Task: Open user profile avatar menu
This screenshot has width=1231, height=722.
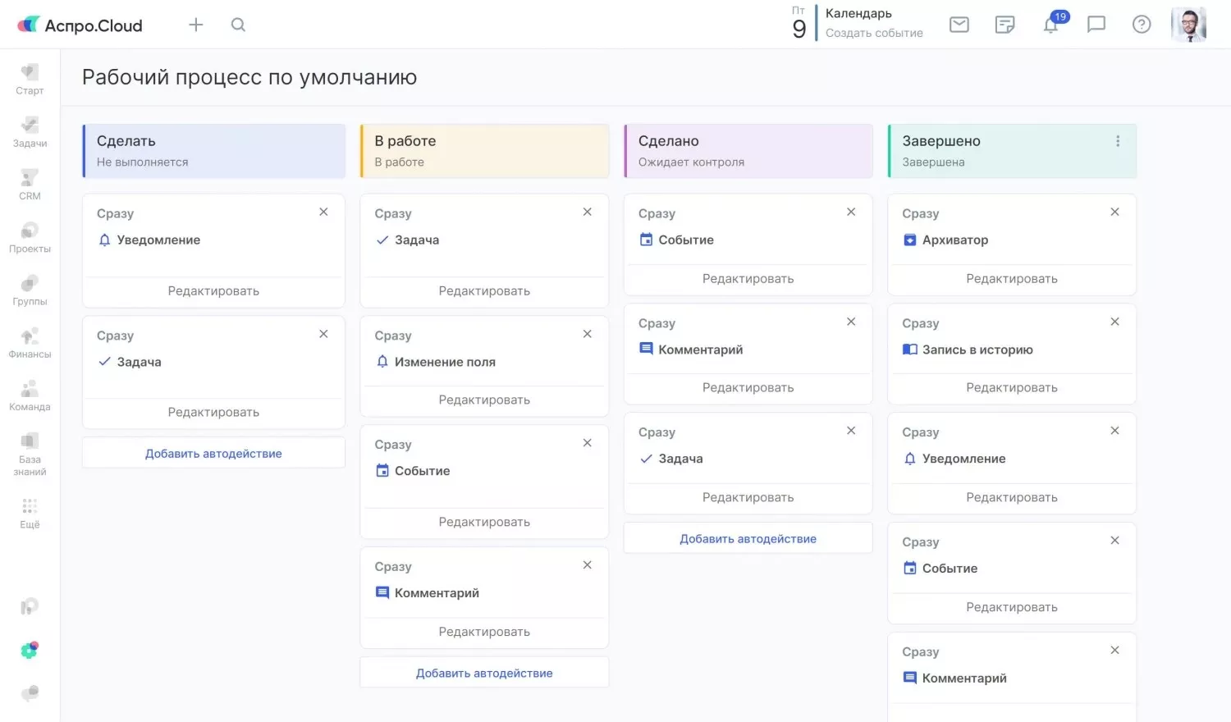Action: coord(1188,25)
